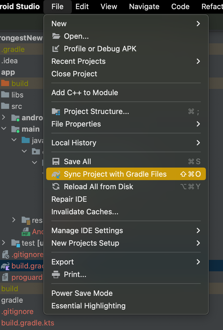This screenshot has height=330, width=223.
Task: Click the Open folder icon
Action: tap(56, 36)
